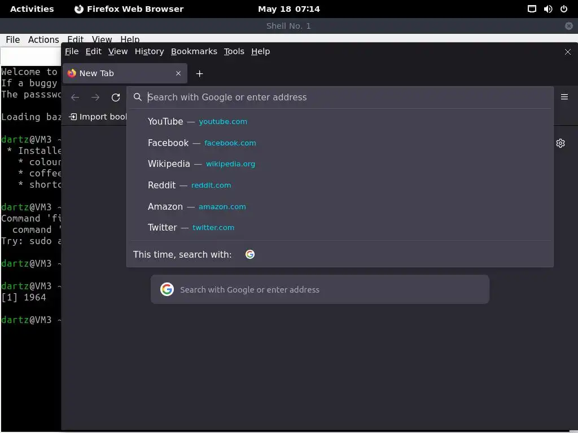Close the New Tab tab
Screen dimensions: 578x433
178,73
